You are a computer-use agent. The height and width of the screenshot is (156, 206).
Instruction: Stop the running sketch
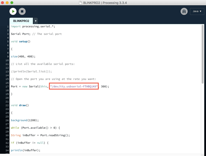(22, 11)
